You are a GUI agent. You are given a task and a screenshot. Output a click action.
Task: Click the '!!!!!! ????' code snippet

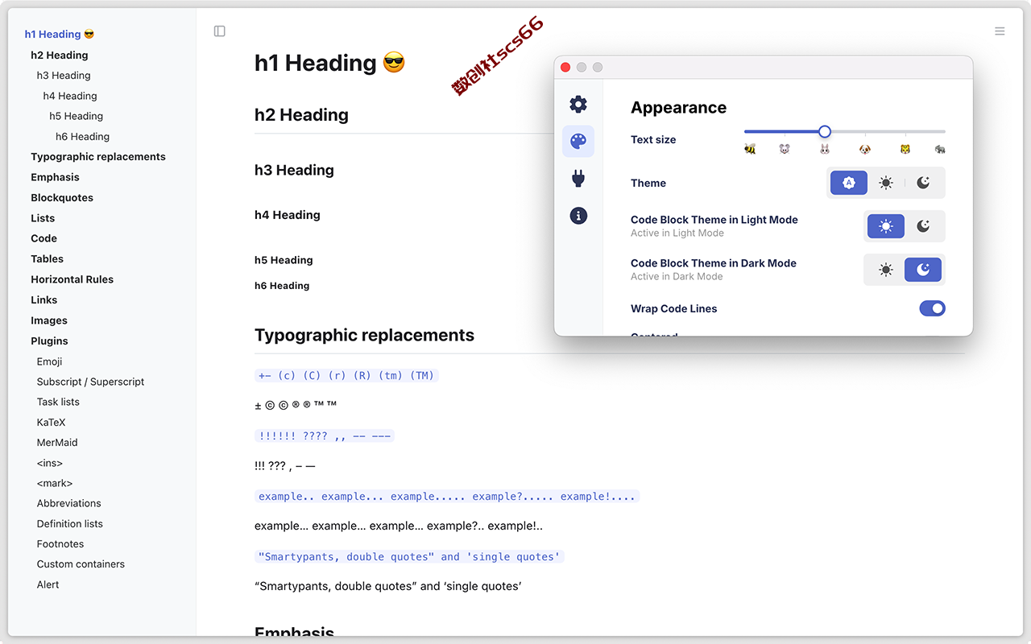tap(325, 436)
